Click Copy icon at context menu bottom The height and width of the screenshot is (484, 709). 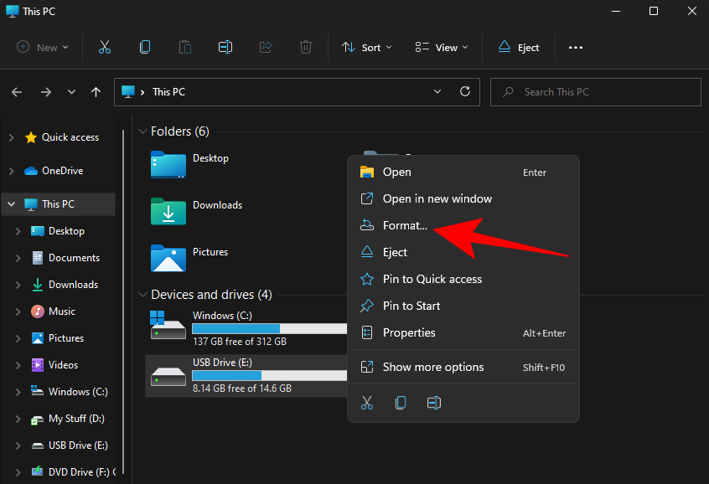click(x=401, y=403)
